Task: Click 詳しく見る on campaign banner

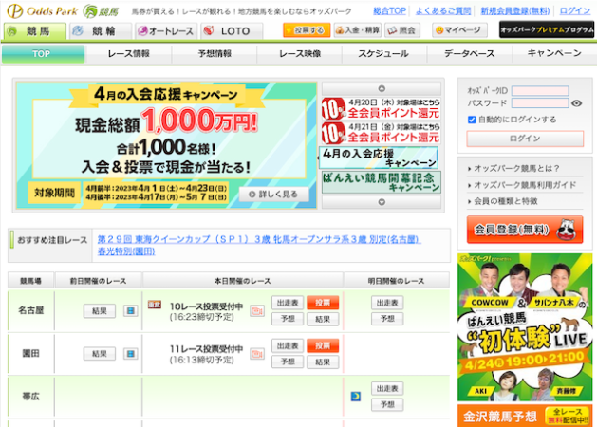Action: (x=273, y=195)
